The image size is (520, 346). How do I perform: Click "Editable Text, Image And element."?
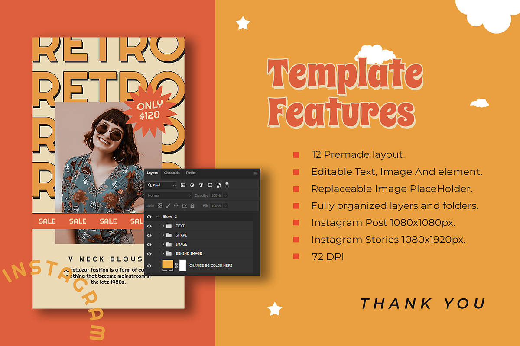396,172
